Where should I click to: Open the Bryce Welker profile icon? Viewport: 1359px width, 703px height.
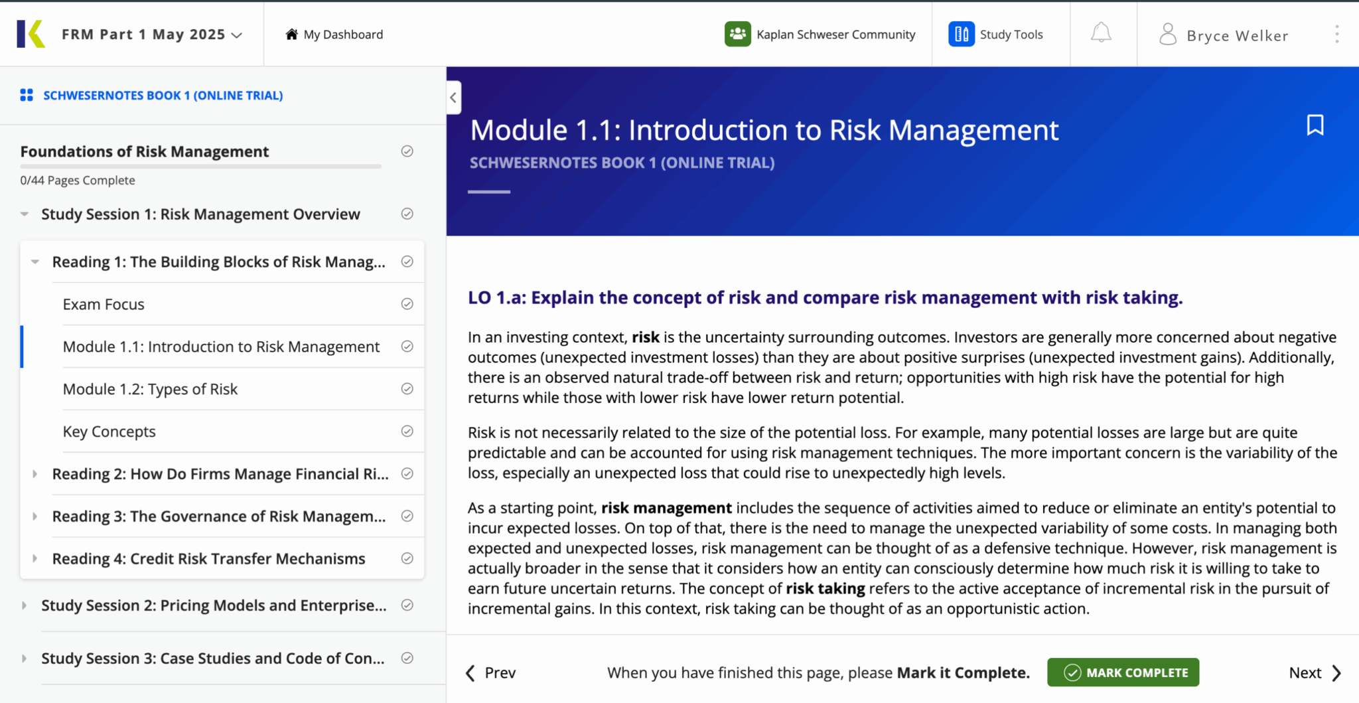1167,35
